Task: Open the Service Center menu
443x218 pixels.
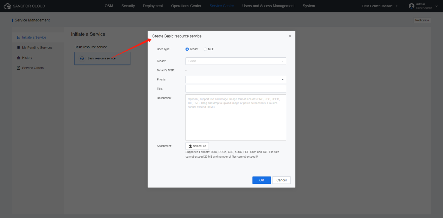Action: coord(222,6)
